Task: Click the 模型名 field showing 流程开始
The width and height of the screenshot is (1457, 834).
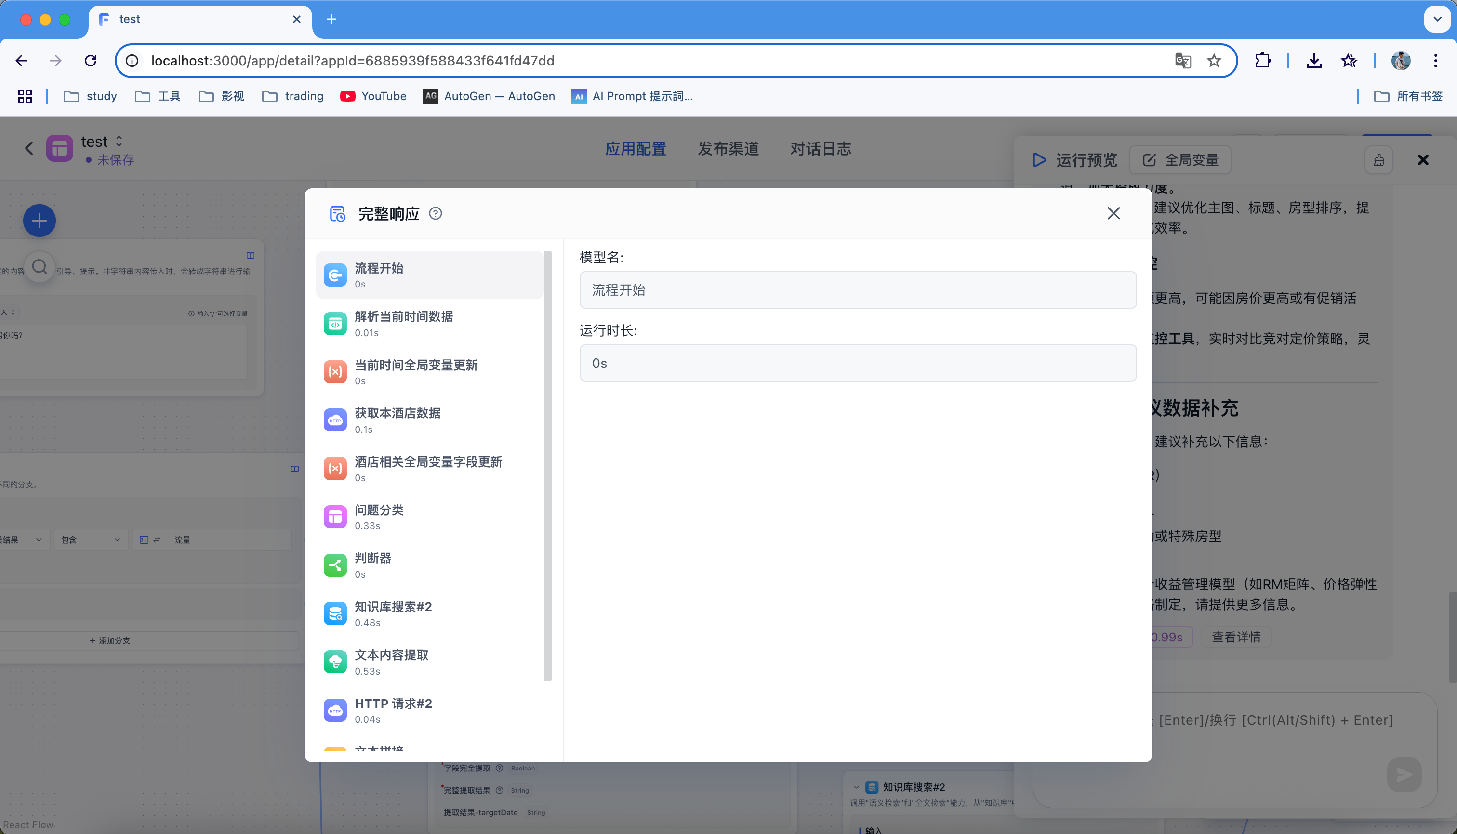Action: click(858, 290)
